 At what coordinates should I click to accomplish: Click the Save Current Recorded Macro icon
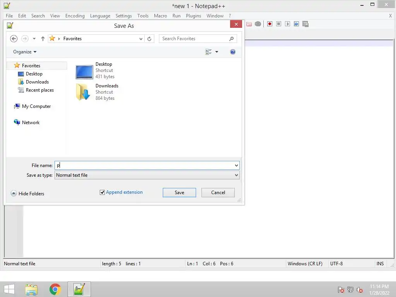(x=306, y=24)
